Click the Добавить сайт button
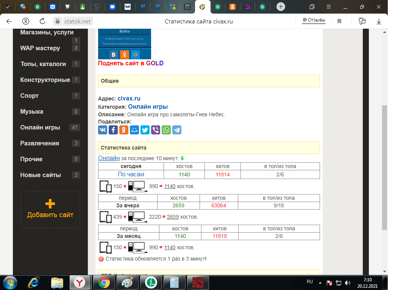The width and height of the screenshot is (409, 290). pyautogui.click(x=50, y=210)
